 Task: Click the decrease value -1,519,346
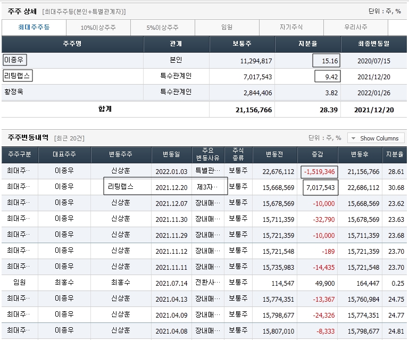(319, 172)
